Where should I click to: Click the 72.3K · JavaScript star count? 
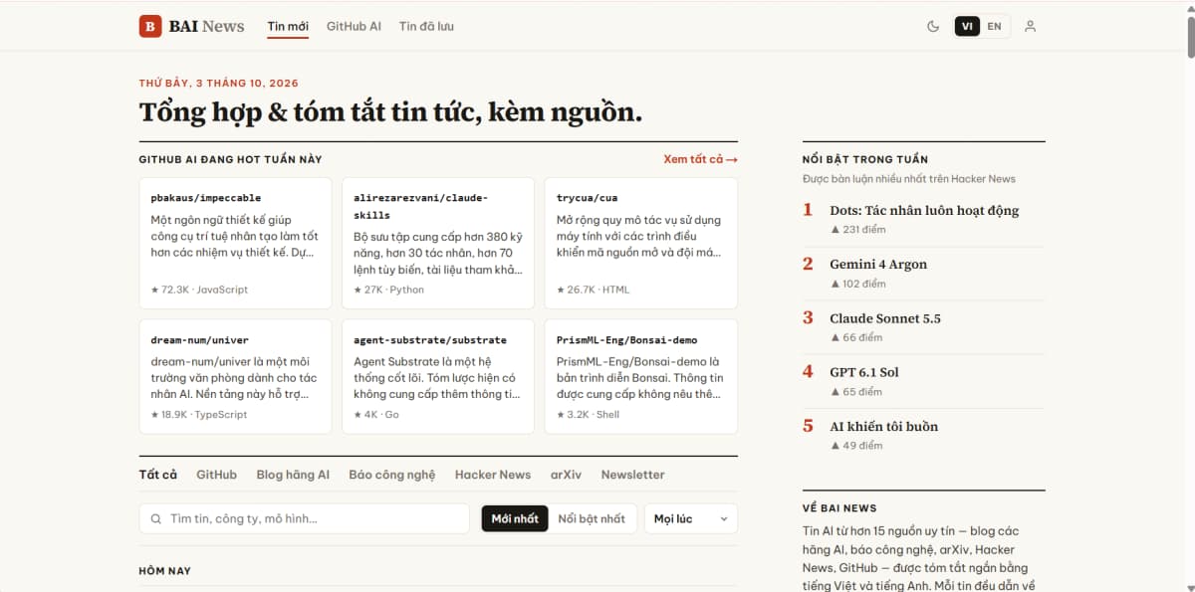tap(199, 290)
